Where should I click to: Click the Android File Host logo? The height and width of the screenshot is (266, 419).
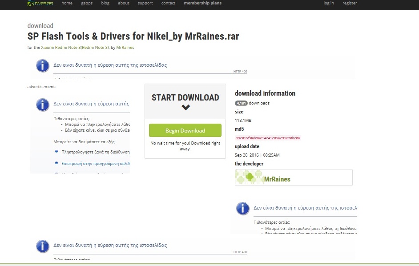40,4
